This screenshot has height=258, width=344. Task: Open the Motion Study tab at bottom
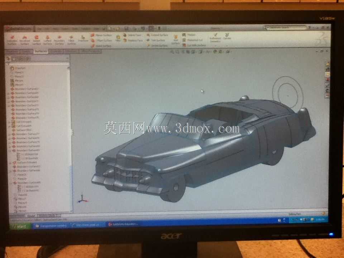pos(48,215)
